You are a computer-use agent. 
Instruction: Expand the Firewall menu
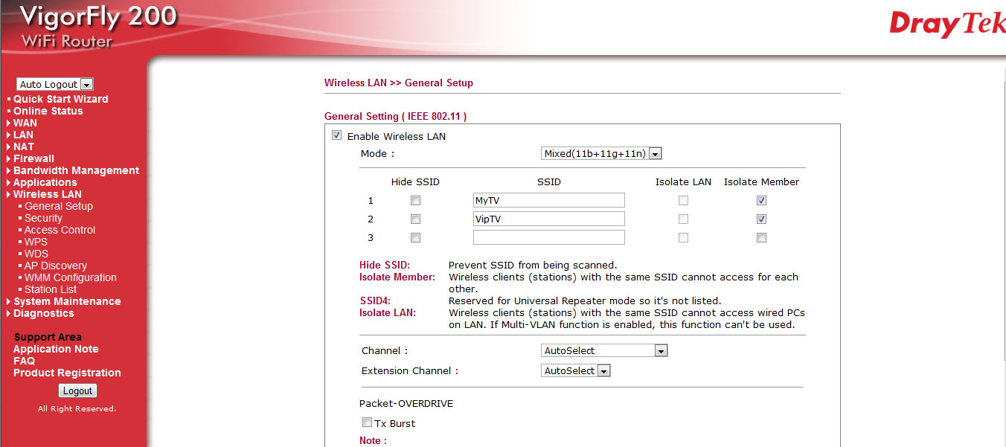[33, 158]
